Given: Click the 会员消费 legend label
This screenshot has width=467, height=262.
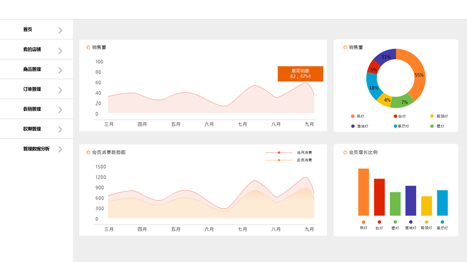Looking at the screenshot, I should point(304,160).
